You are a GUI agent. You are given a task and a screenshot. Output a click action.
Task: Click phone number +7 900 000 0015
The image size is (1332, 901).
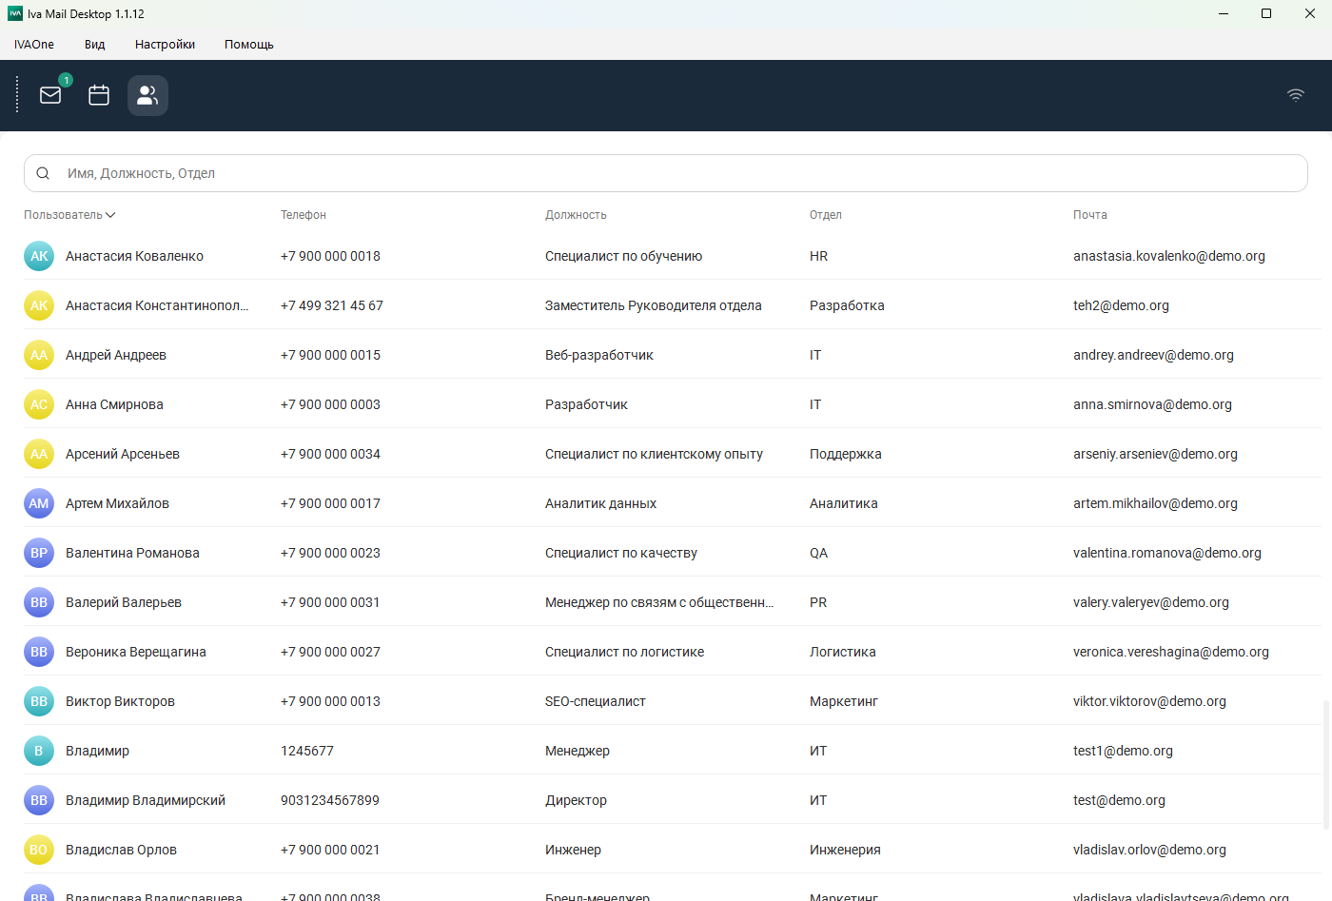click(330, 355)
